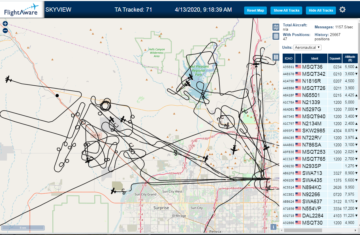Select aircraft icon near Sun City Grand
This screenshot has height=235, width=360.
114,191
